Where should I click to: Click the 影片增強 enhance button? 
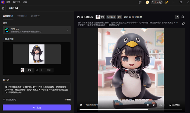(x=174, y=105)
